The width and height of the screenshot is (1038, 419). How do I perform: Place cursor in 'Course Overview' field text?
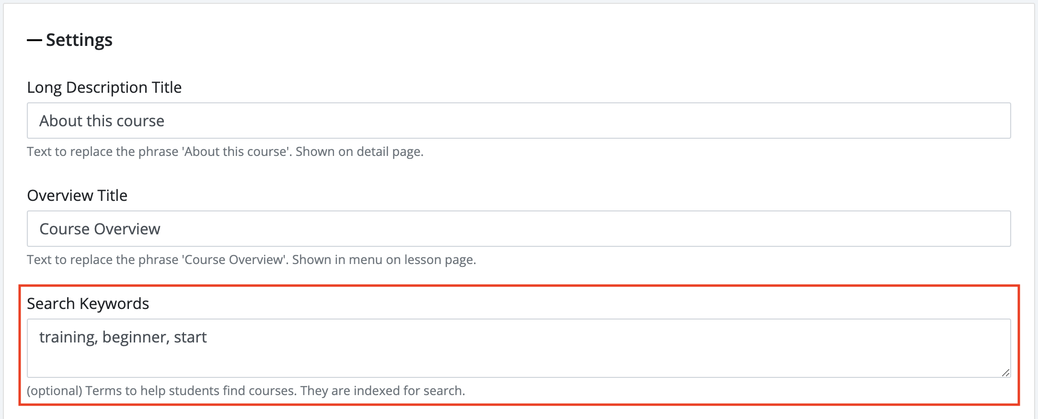tap(100, 229)
